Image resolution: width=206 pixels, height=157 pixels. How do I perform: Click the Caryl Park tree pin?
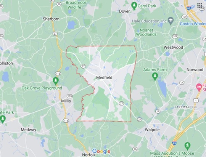(x=134, y=6)
